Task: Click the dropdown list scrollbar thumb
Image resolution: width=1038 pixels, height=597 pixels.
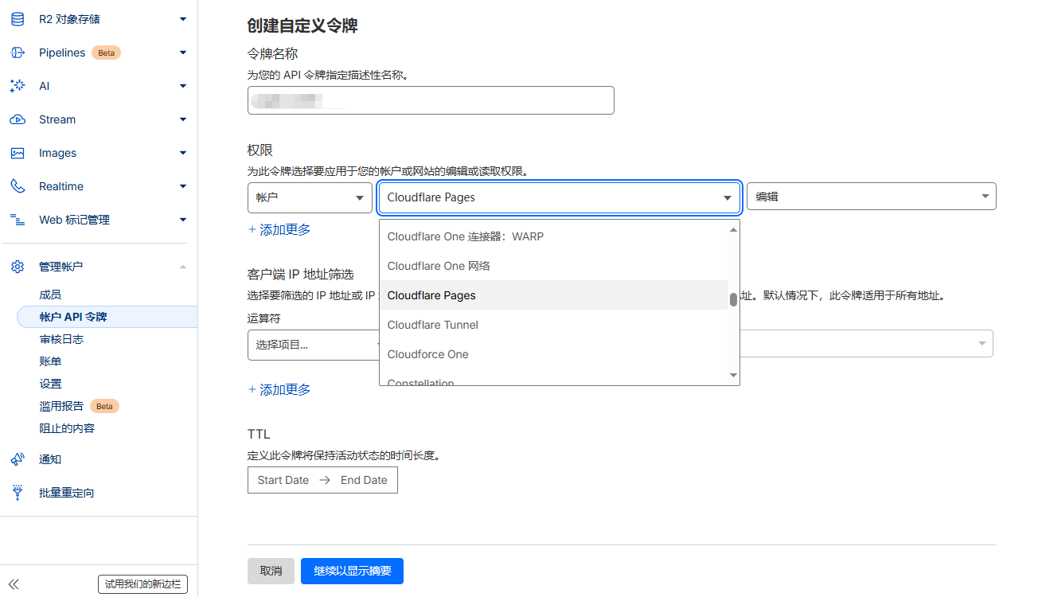Action: [733, 300]
